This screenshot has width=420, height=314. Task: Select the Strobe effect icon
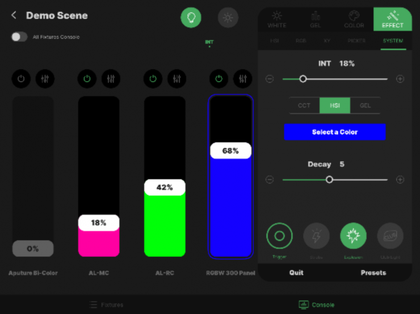(316, 236)
